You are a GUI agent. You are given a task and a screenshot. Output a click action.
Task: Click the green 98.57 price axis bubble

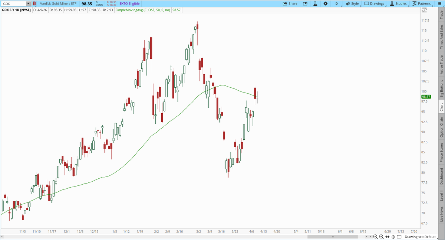(426, 97)
